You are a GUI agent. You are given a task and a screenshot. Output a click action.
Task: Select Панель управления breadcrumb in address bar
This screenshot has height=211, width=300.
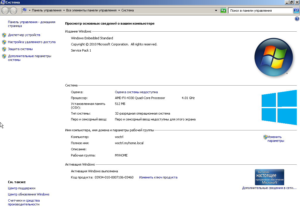[x=47, y=10]
